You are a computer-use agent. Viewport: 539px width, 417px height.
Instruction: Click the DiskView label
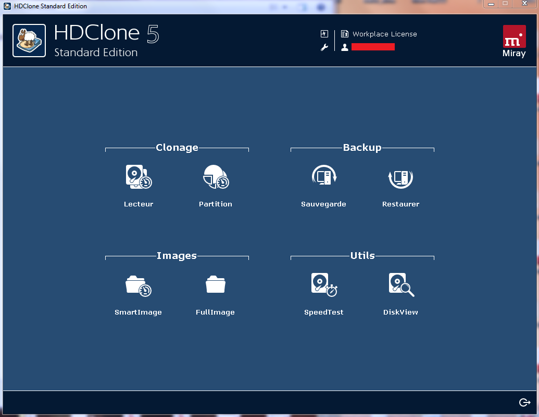[x=401, y=312]
